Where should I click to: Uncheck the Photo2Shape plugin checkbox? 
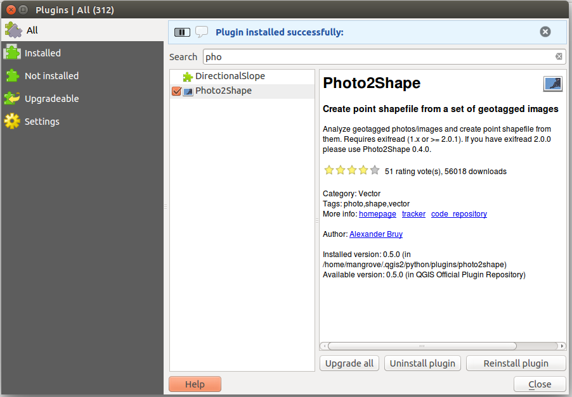click(x=176, y=91)
